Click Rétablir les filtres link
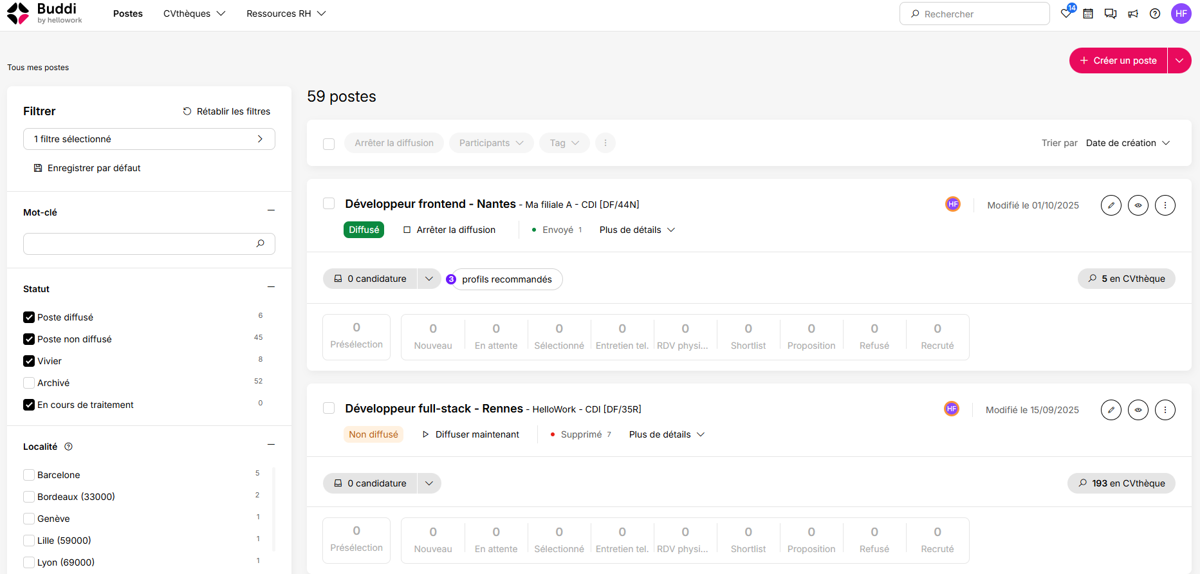This screenshot has width=1200, height=574. [226, 111]
